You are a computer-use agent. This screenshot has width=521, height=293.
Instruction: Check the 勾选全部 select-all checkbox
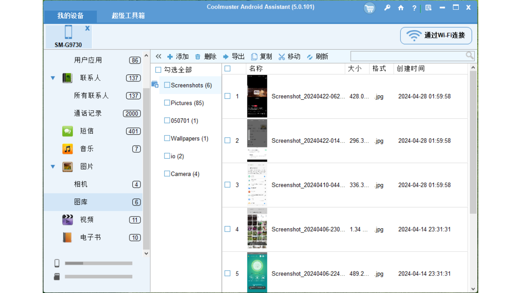tap(158, 70)
